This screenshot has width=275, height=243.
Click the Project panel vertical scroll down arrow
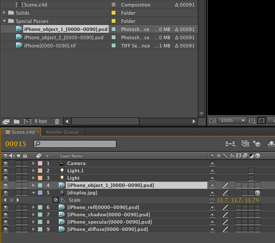(202, 114)
